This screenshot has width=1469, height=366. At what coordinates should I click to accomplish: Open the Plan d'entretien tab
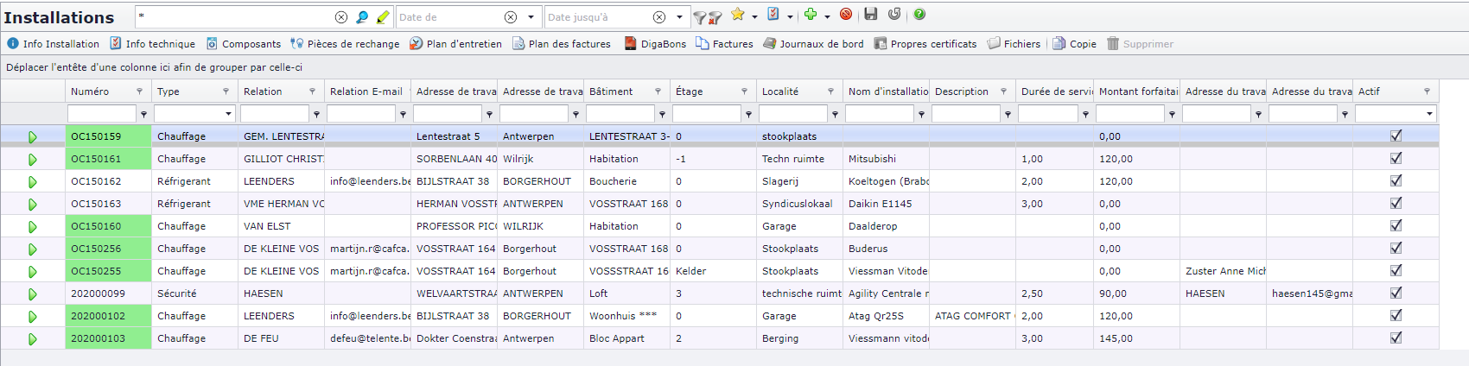[455, 44]
